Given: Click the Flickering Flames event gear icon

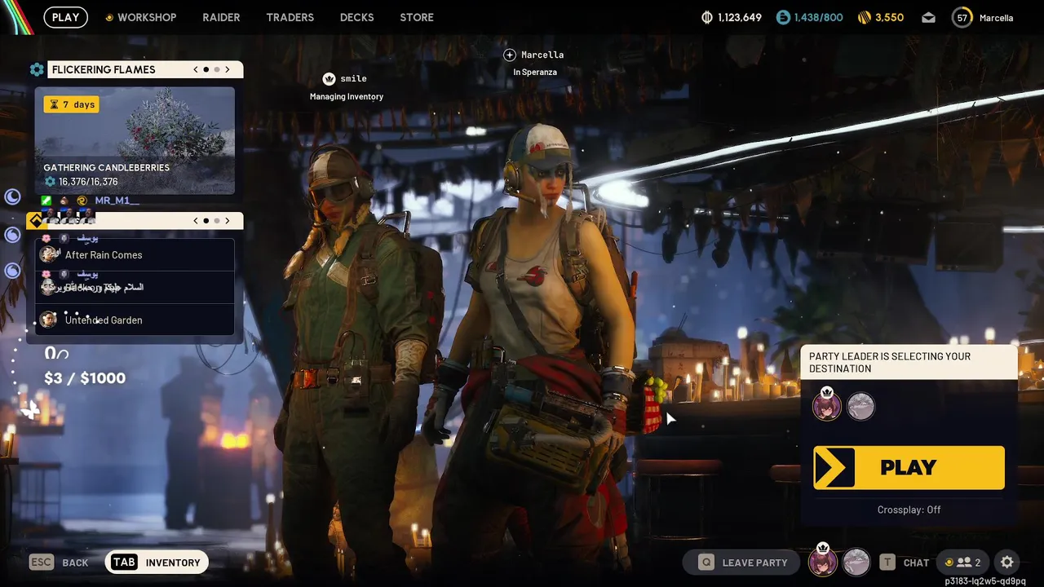Looking at the screenshot, I should [37, 69].
